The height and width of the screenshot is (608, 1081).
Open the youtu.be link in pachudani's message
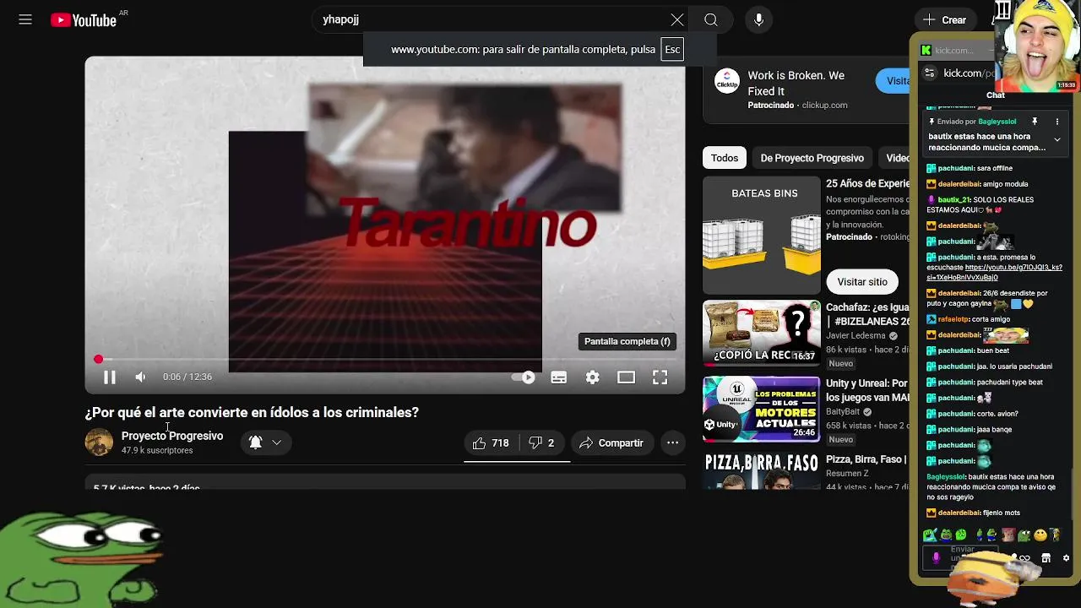[x=994, y=272]
